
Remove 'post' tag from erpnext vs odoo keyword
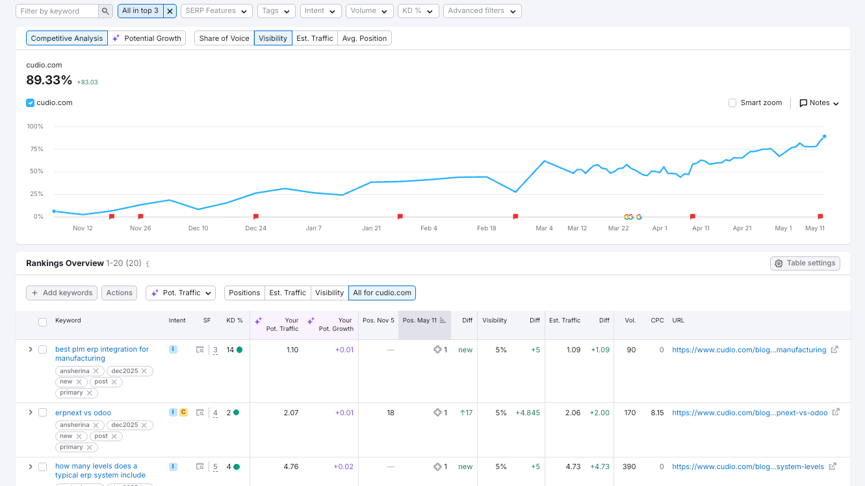[x=114, y=437]
